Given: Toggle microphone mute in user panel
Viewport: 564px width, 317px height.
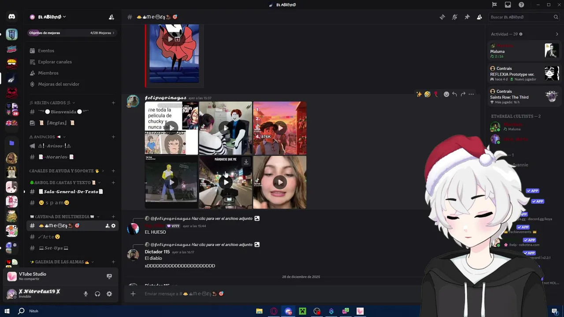Looking at the screenshot, I should coord(86,294).
